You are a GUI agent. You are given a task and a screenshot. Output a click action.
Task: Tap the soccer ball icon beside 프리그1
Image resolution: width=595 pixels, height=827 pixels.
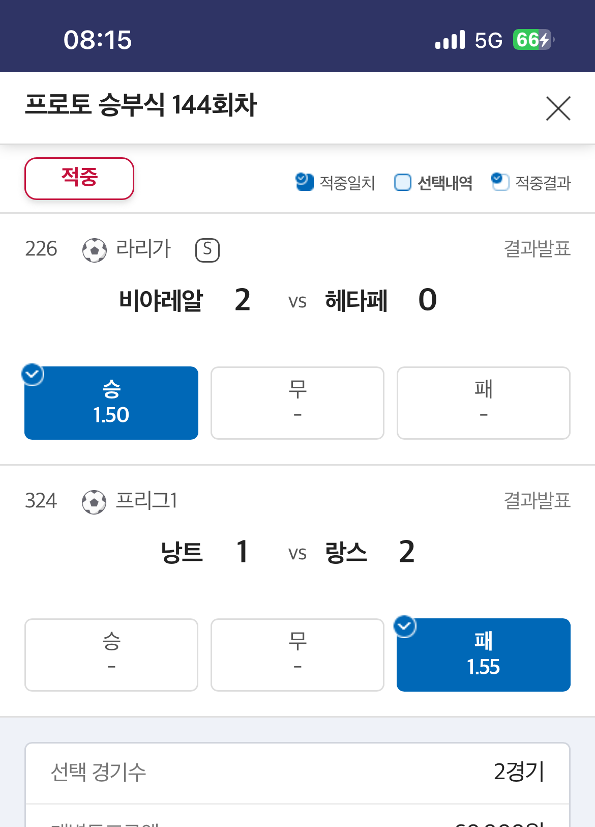pos(94,502)
